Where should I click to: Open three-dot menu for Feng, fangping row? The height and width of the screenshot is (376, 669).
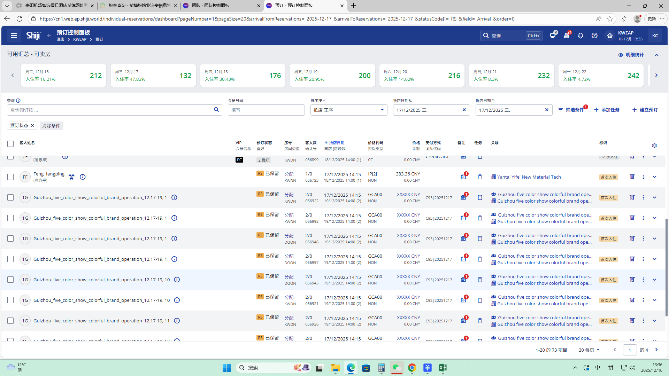point(643,177)
